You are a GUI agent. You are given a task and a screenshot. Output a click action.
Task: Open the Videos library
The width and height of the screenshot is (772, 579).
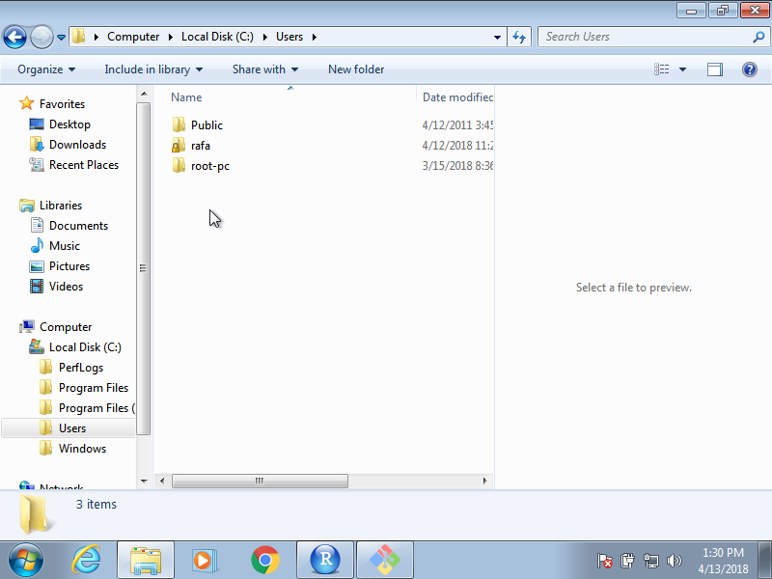pyautogui.click(x=66, y=286)
